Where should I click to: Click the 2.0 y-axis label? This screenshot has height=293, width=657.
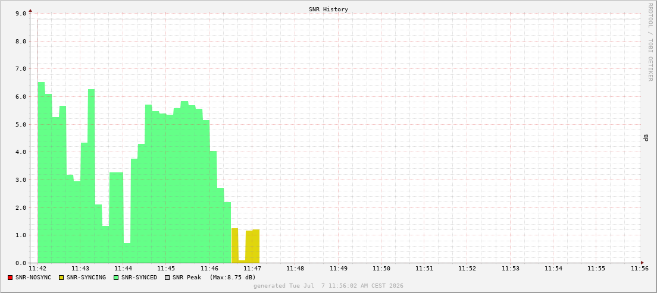click(x=21, y=207)
